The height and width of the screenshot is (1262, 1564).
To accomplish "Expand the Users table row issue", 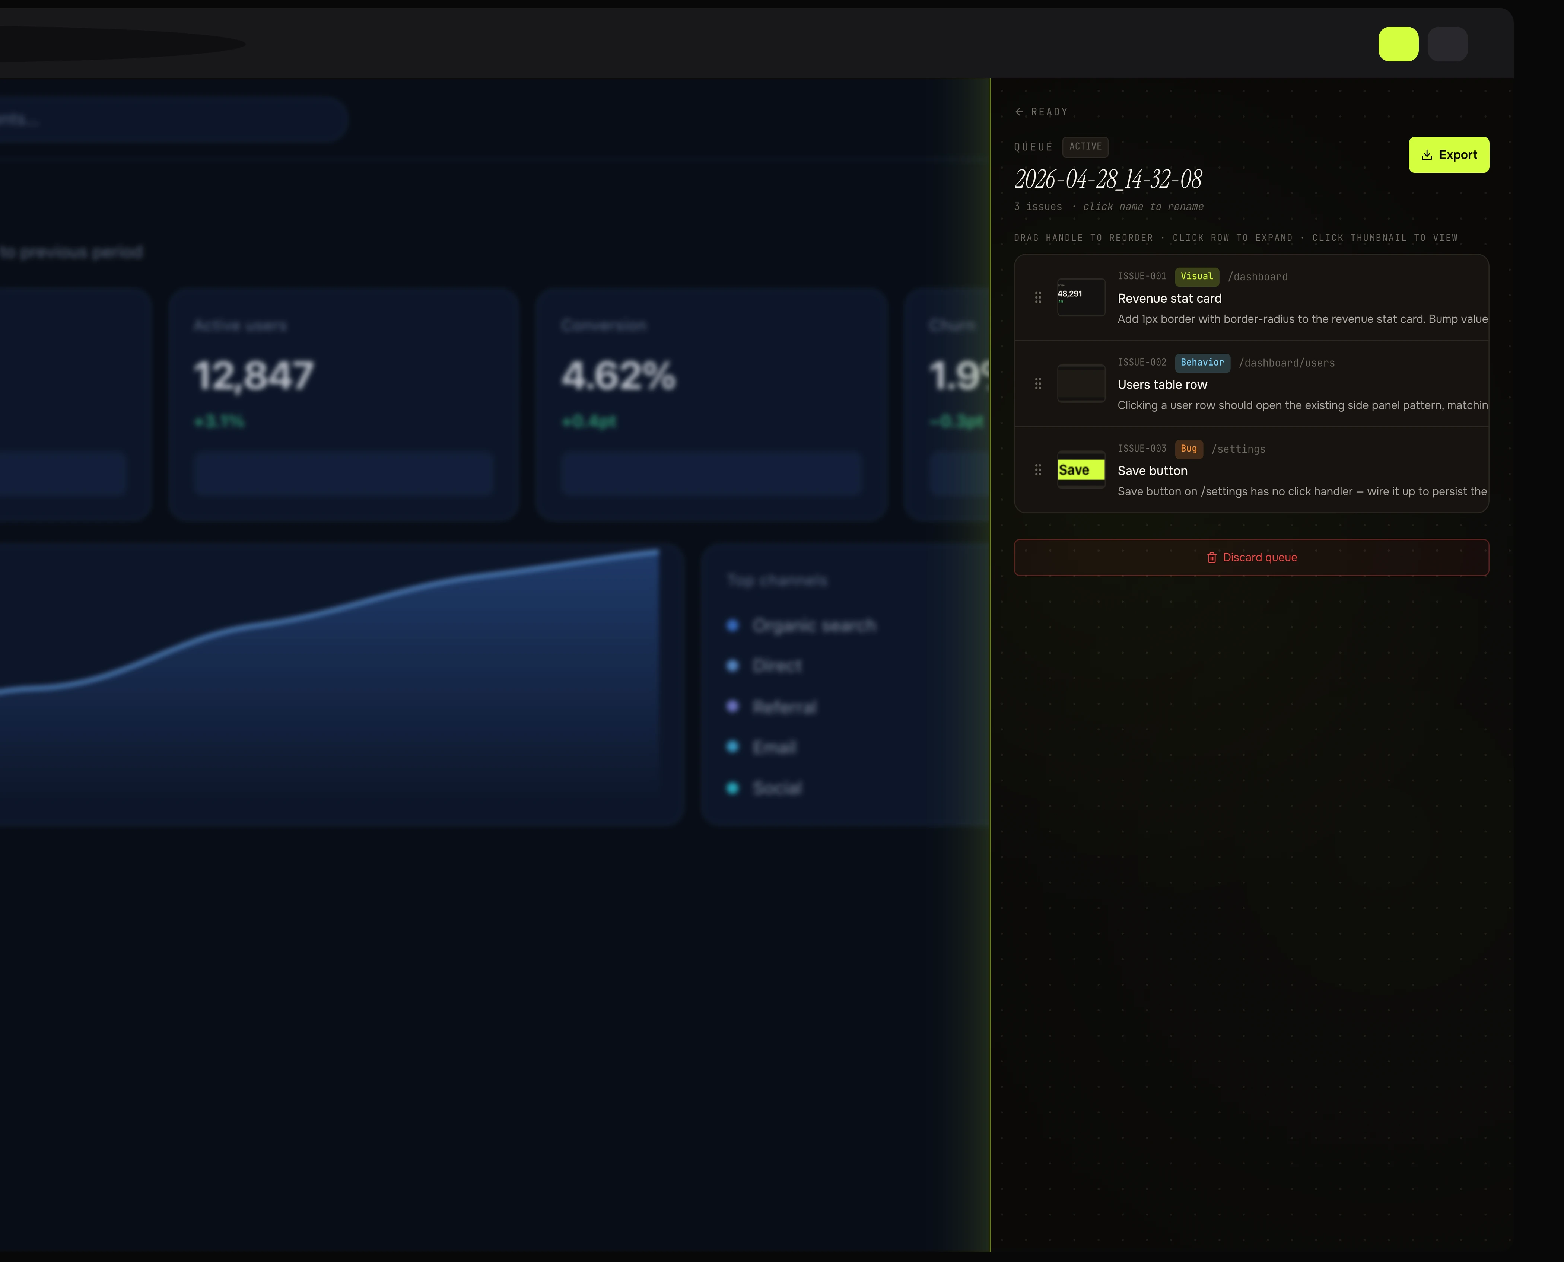I will (x=1251, y=384).
